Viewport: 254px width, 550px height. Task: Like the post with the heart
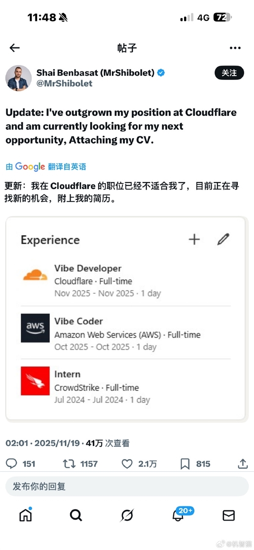[127, 464]
